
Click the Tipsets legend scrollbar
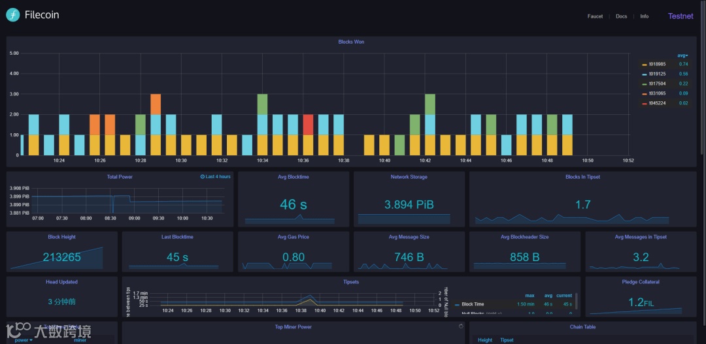(577, 300)
